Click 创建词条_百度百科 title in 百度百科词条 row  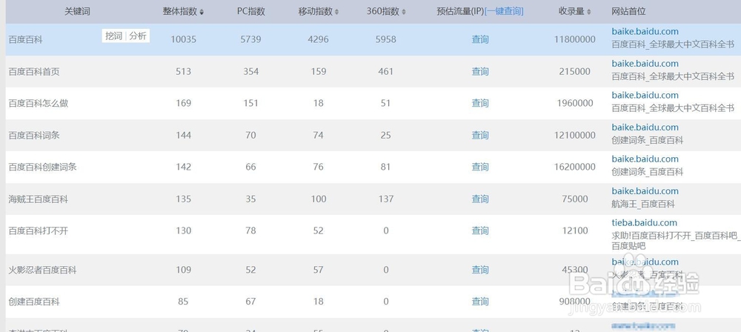[x=648, y=141]
